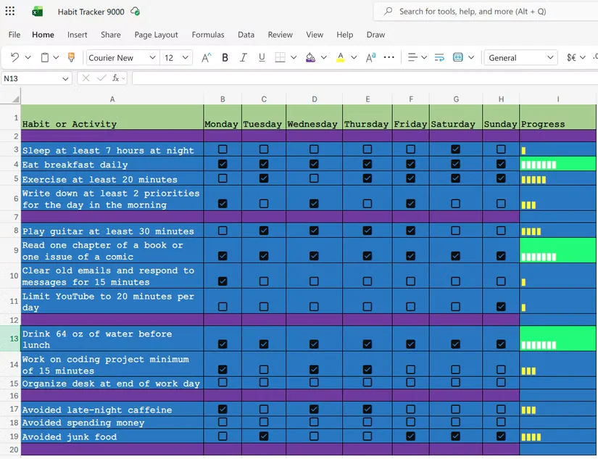Click the search magnifier icon
This screenshot has width=598, height=459.
(389, 11)
